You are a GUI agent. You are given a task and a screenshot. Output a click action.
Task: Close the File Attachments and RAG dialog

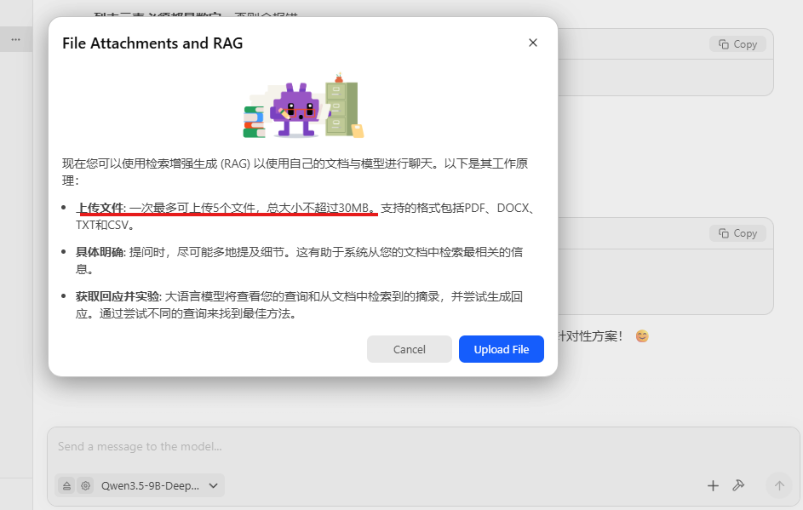pos(532,43)
